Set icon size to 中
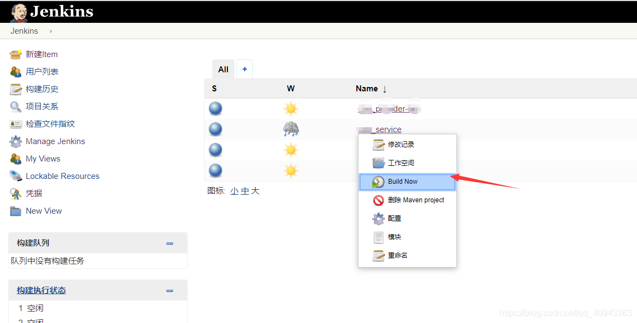 click(x=245, y=191)
